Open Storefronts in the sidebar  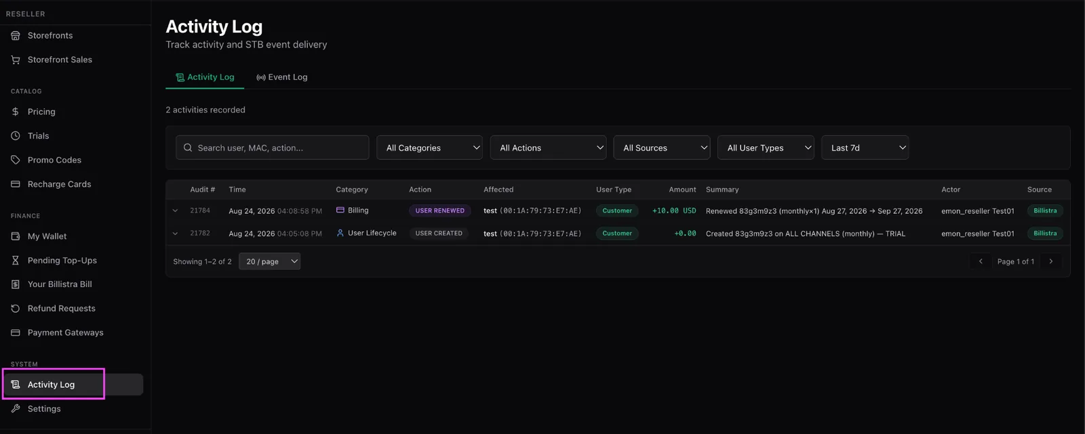pos(75,35)
